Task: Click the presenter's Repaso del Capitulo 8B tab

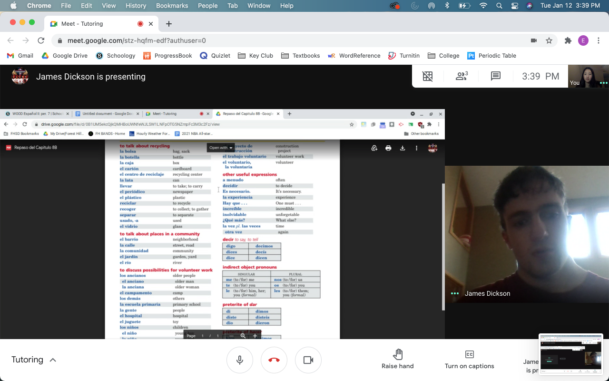Action: (247, 114)
